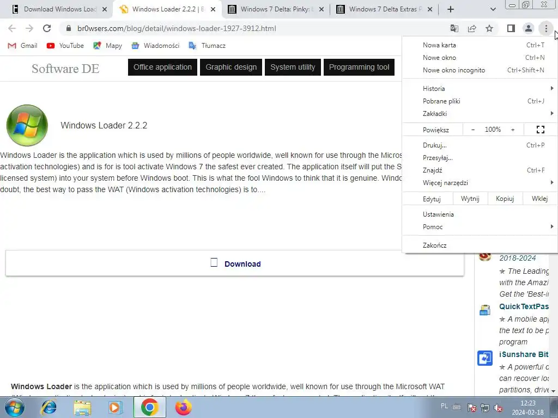
Task: Switch to the Windows 7 Delta: Pinky tab
Action: tap(276, 9)
